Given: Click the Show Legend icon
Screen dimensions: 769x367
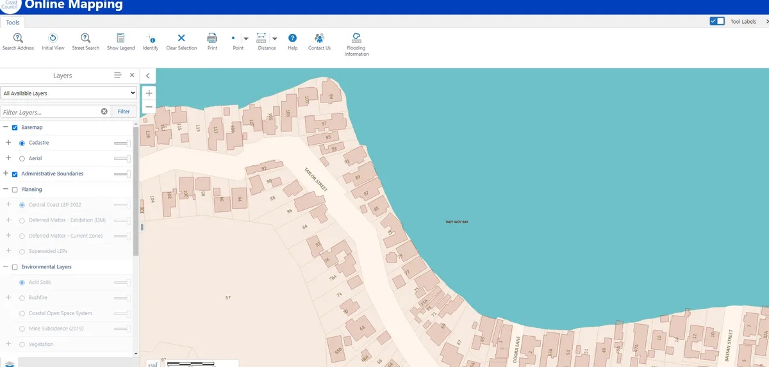Looking at the screenshot, I should 120,38.
